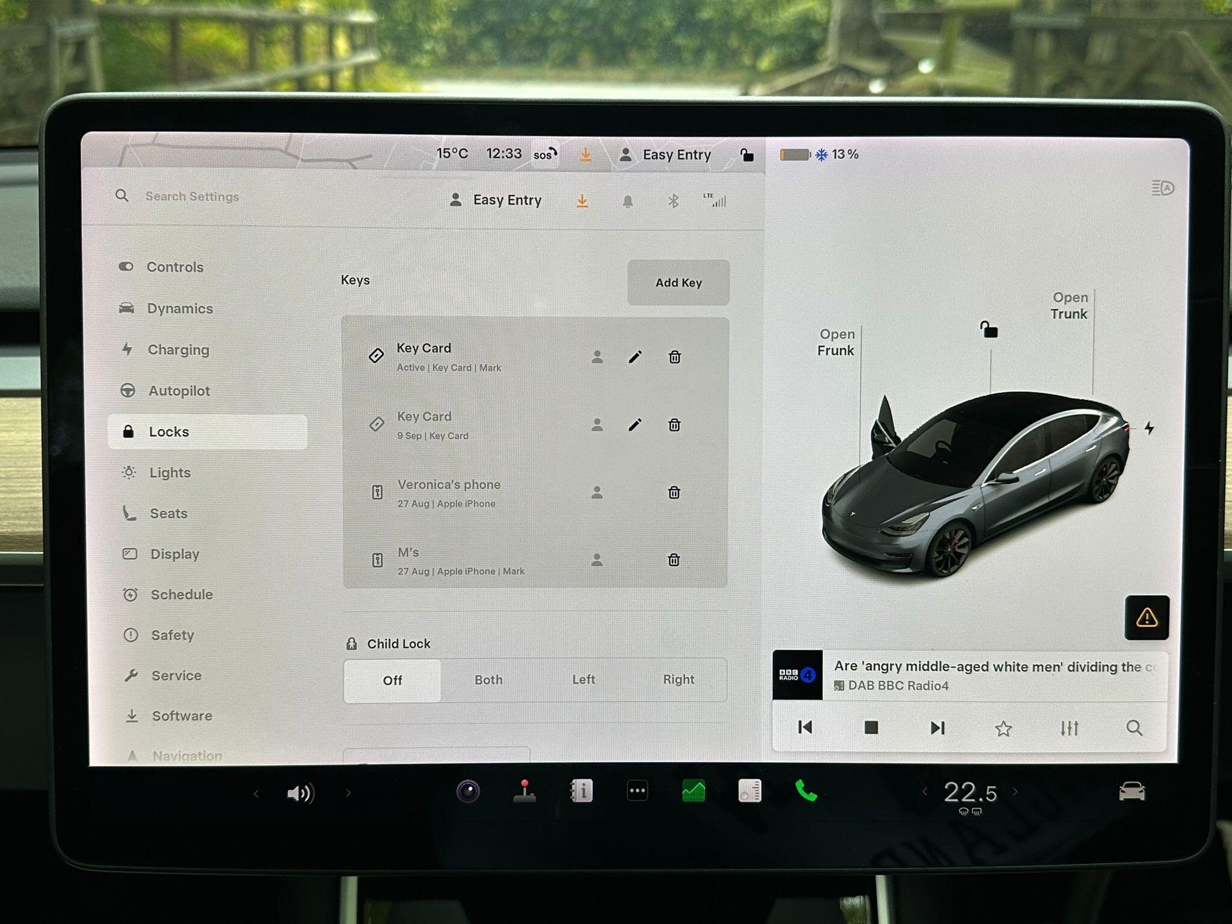Increase cabin temperature with right chevron
The image size is (1232, 924).
point(1015,792)
